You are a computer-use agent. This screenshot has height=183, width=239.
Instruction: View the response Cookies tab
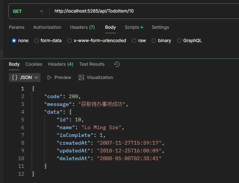point(34,64)
